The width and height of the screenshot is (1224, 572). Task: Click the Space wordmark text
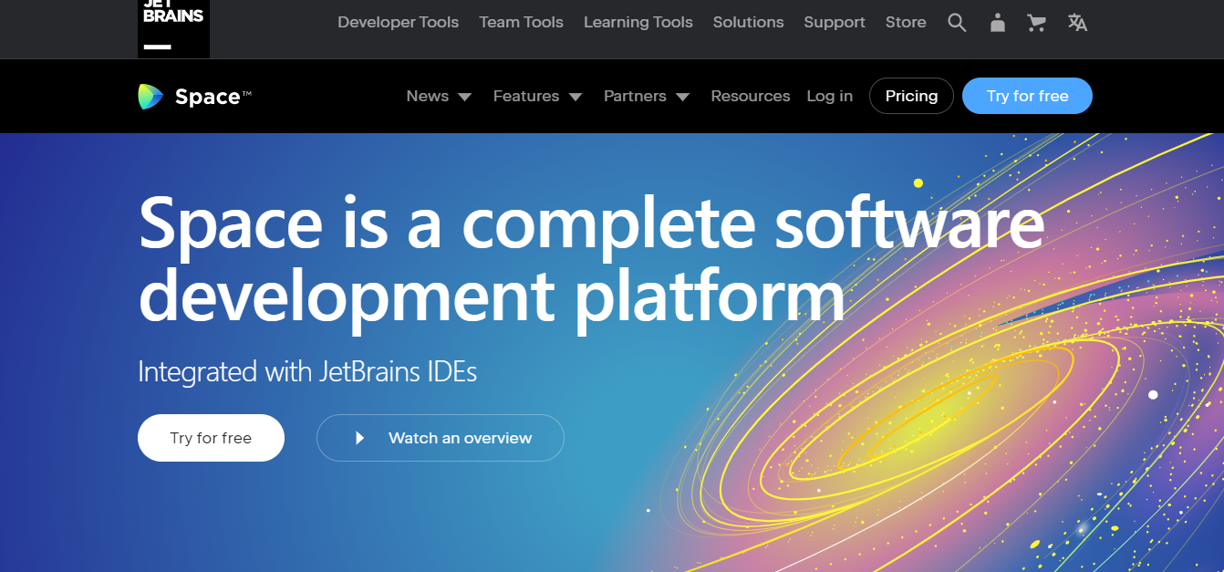213,97
